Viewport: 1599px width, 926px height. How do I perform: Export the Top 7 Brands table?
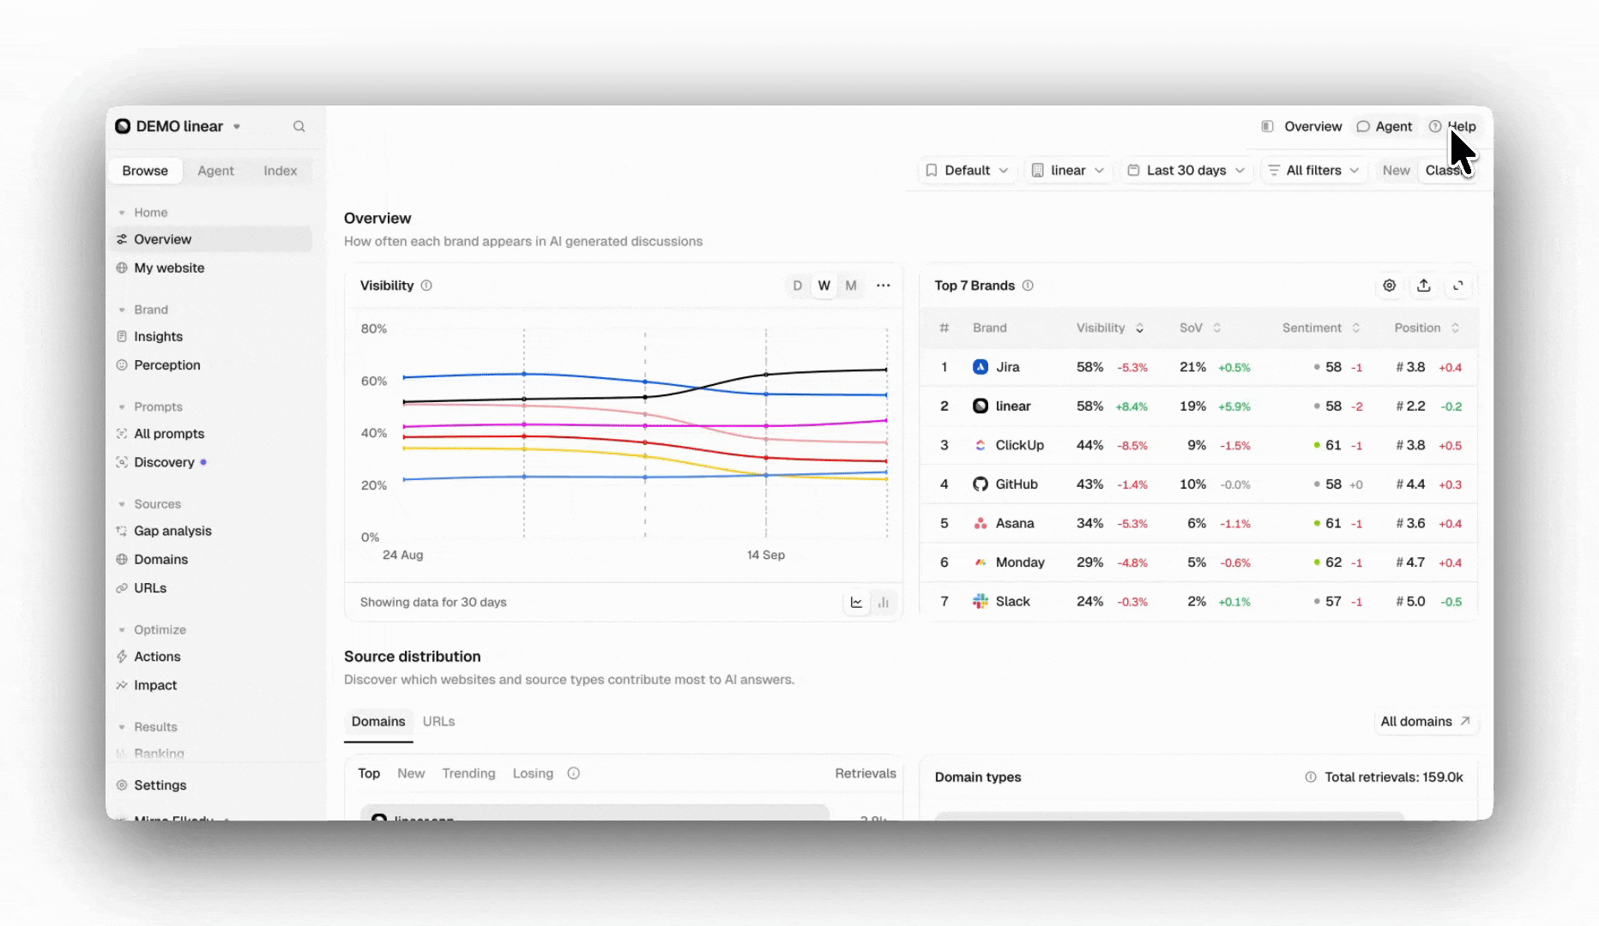coord(1423,286)
